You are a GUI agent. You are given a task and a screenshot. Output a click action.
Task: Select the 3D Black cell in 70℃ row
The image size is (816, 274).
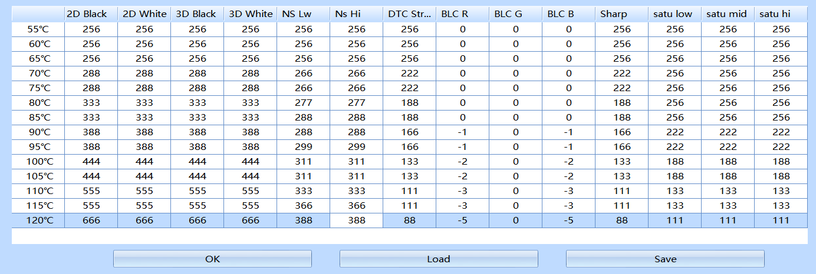coord(198,73)
